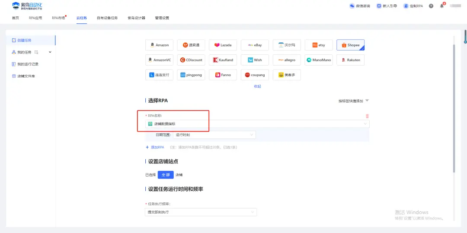Pick the coupang platform tile
The height and width of the screenshot is (233, 467).
pyautogui.click(x=255, y=75)
